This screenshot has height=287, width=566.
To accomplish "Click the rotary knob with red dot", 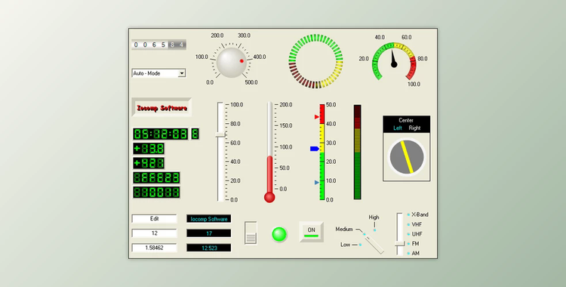I will pos(232,62).
